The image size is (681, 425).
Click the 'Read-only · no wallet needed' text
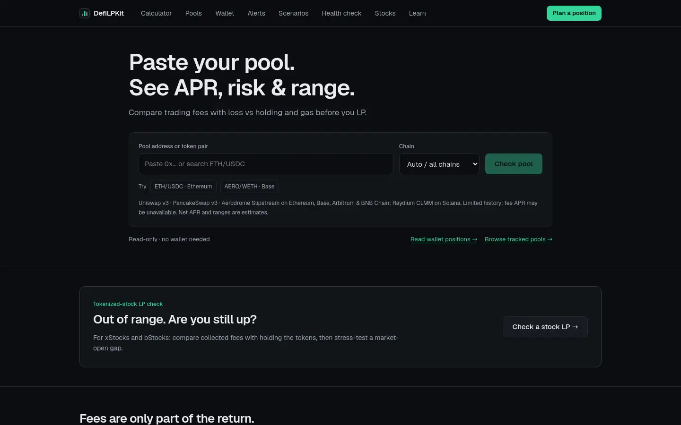click(169, 239)
